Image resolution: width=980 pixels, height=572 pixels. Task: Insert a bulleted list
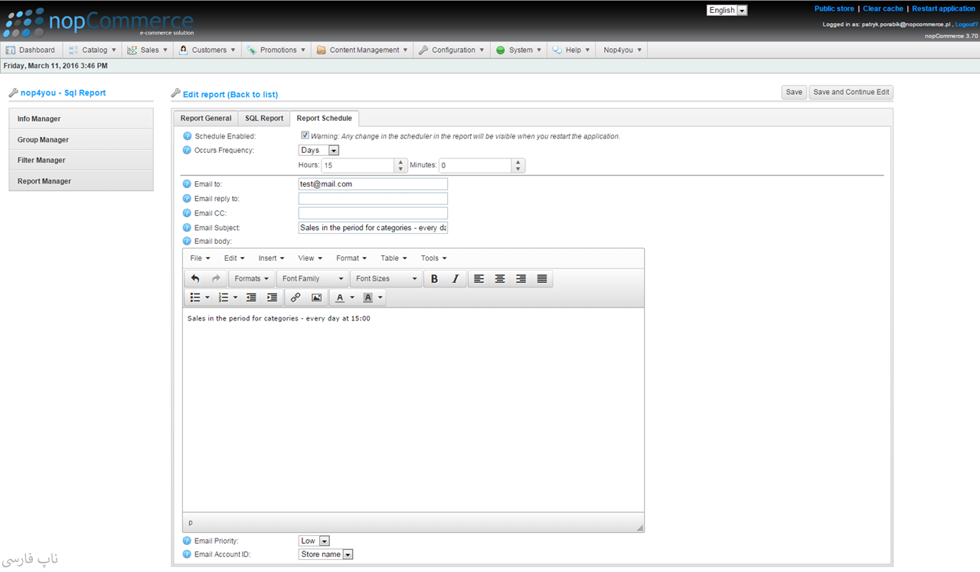coord(195,297)
